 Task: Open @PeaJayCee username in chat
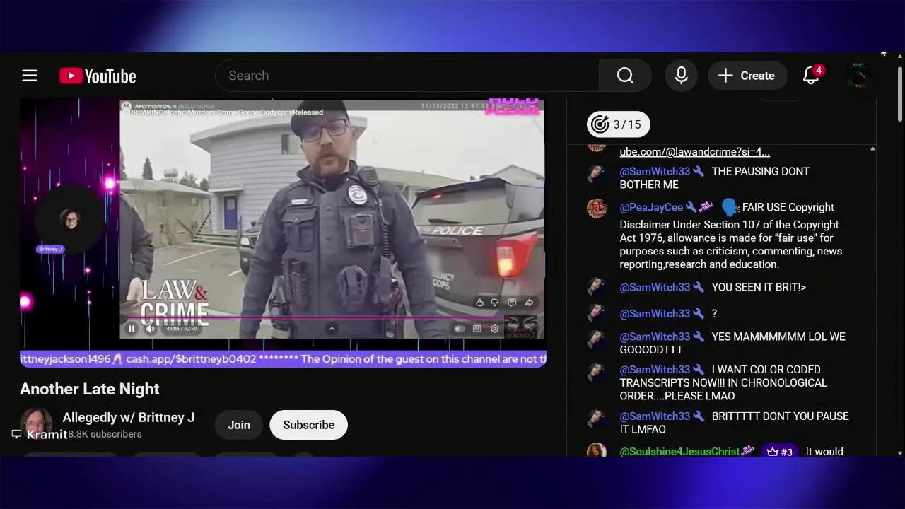coord(651,207)
